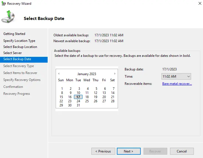The width and height of the screenshot is (203, 158).
Task: Select the Getting Started step
Action: (x=14, y=34)
